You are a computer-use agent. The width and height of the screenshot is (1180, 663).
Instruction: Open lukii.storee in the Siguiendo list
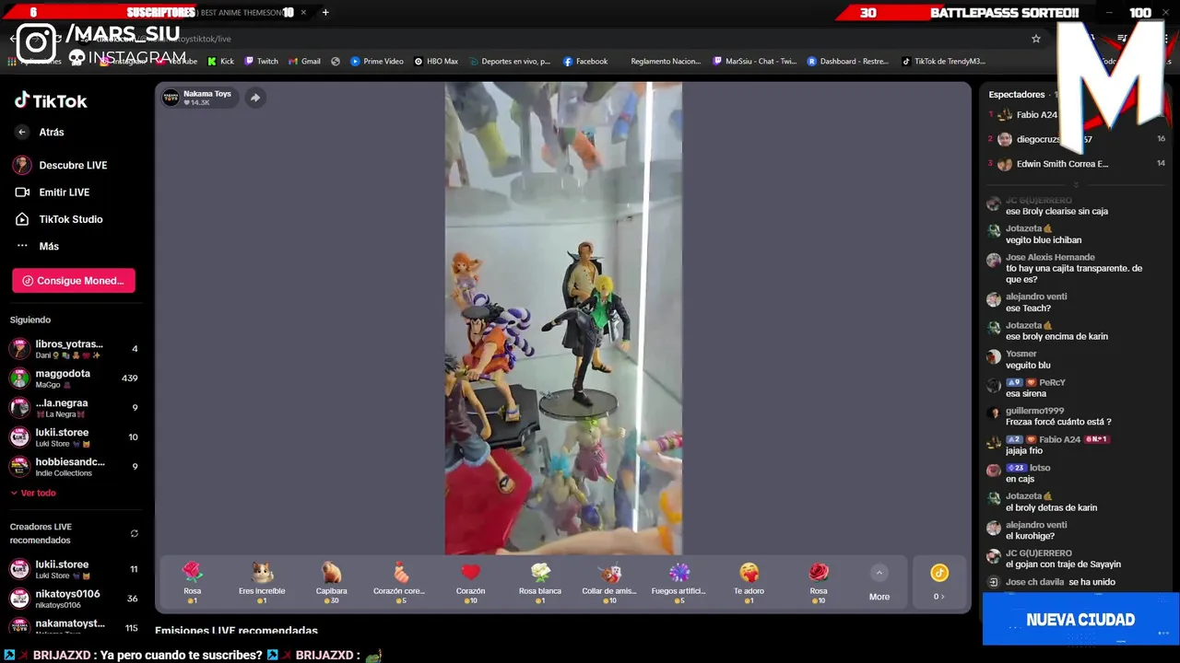coord(74,437)
